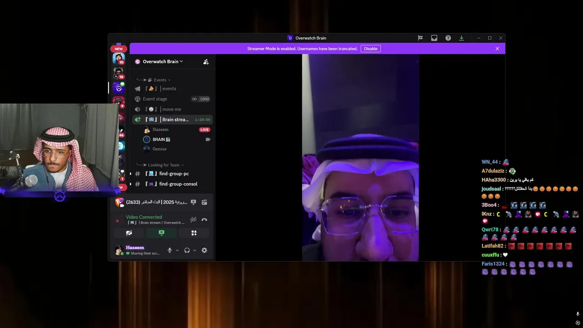583x328 pixels.
Task: Click the camera icon next to BRAIN
Action: pos(208,139)
